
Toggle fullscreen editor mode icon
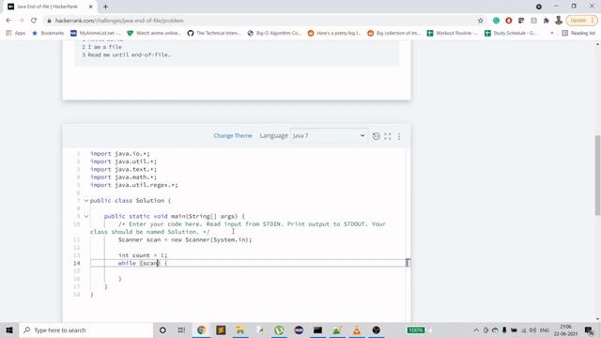388,136
